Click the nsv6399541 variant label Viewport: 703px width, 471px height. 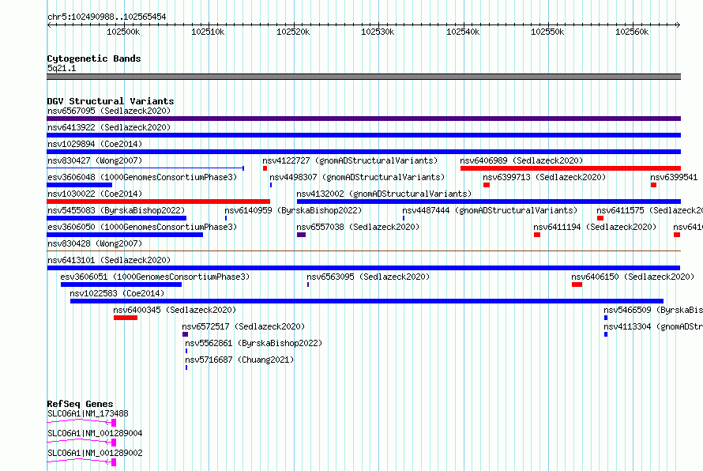click(674, 177)
